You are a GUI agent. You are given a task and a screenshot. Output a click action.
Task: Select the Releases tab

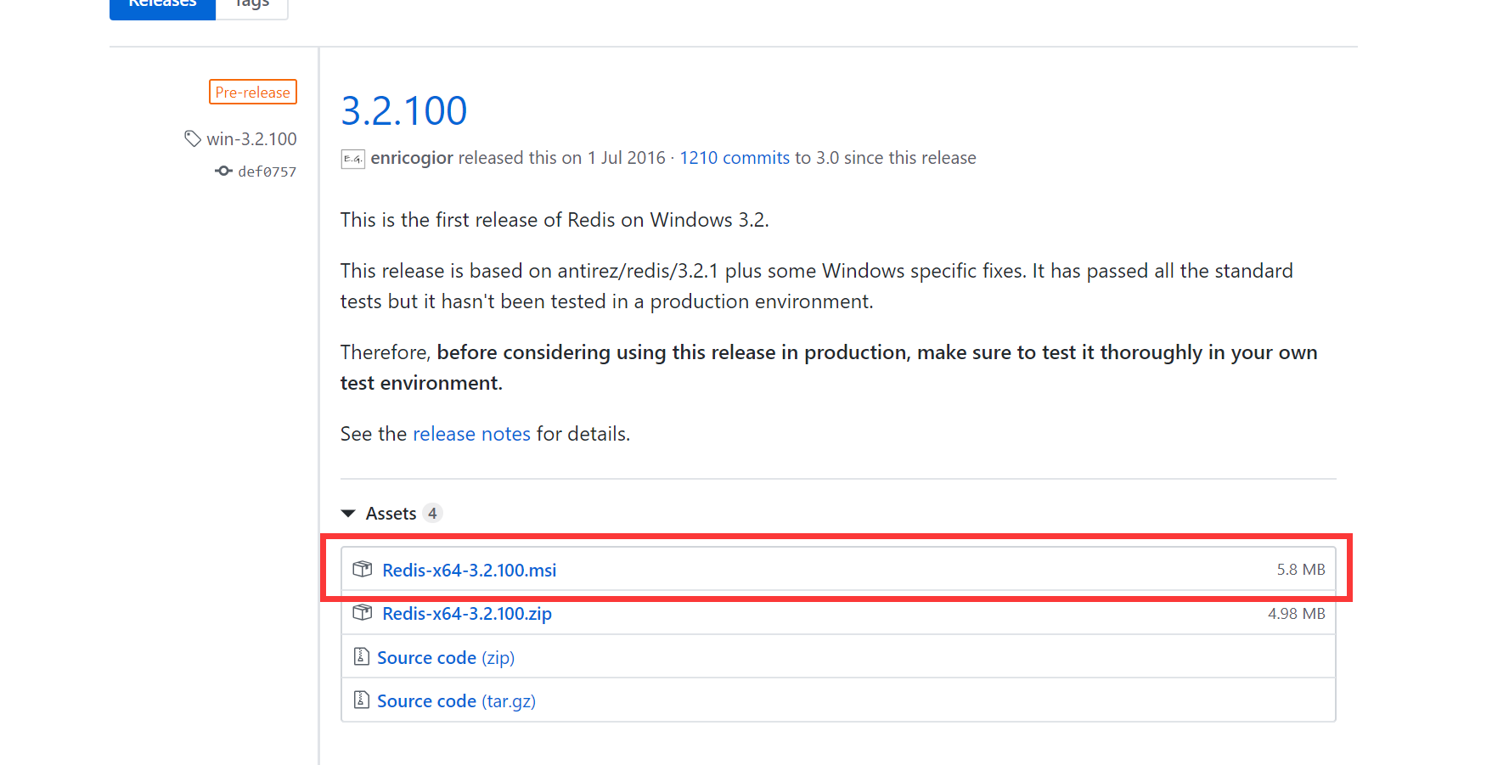[161, 4]
